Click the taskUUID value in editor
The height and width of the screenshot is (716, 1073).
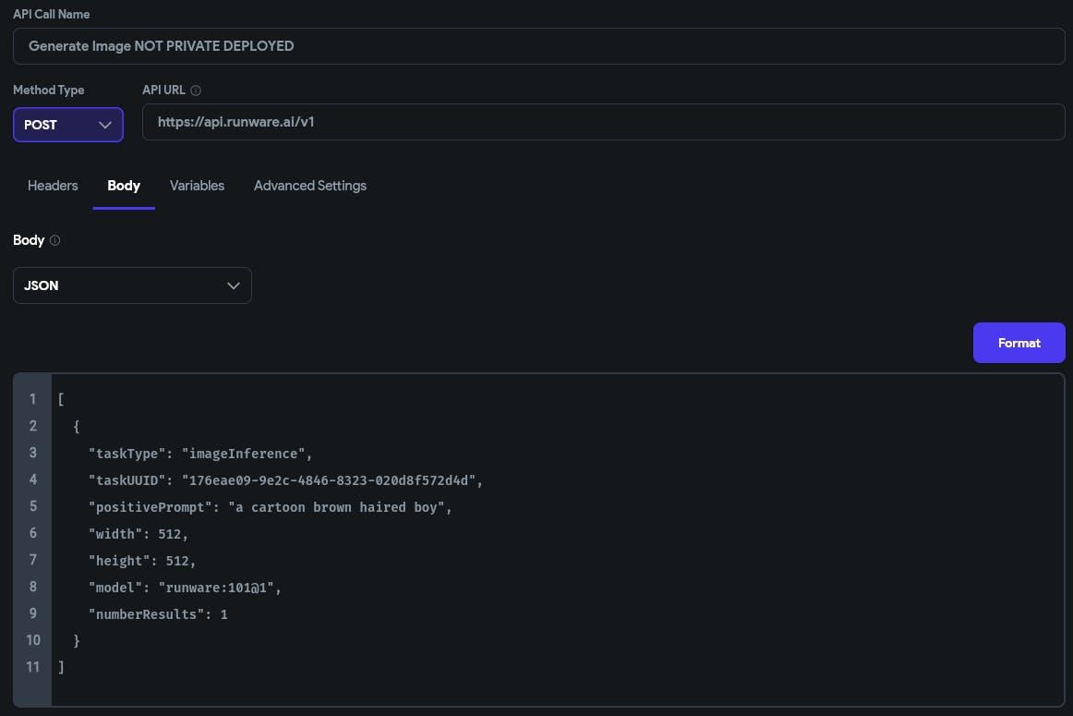pos(332,480)
